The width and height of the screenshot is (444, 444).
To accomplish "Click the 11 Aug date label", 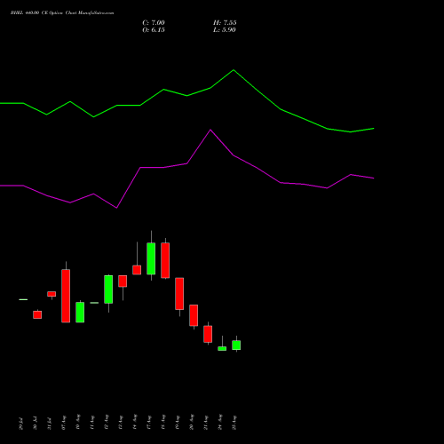I will [x=91, y=423].
